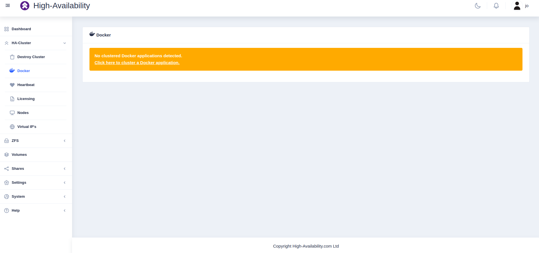Open the System menu label
The width and height of the screenshot is (539, 253).
pyautogui.click(x=18, y=197)
